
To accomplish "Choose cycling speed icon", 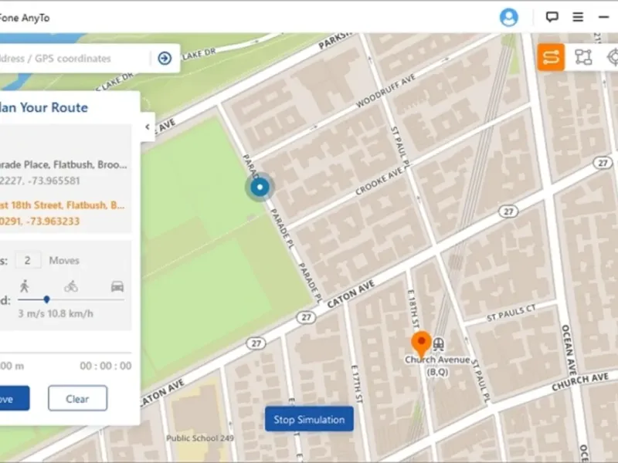I will click(x=71, y=286).
